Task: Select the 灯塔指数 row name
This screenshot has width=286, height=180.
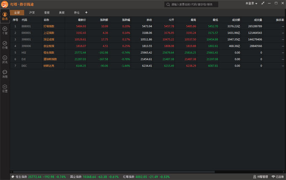Action: [x=49, y=26]
